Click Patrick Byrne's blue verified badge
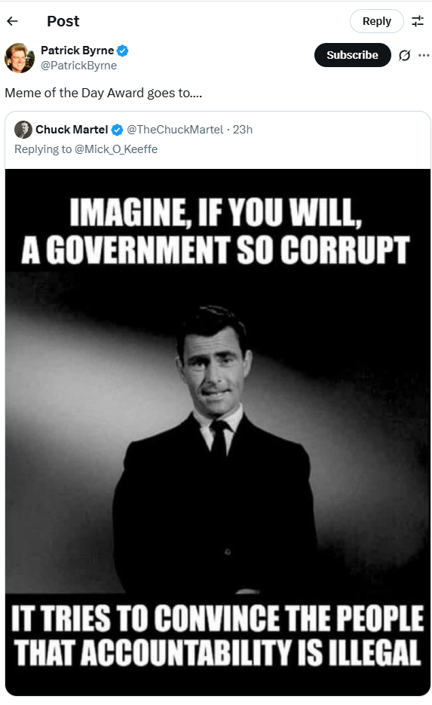The image size is (432, 705). [x=122, y=51]
